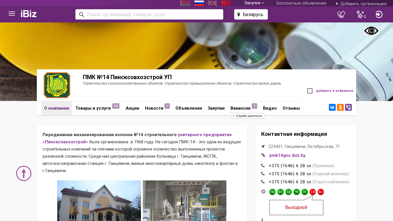This screenshot has height=221, width=393.
Task: Open favorites stars icon
Action: [361, 14]
